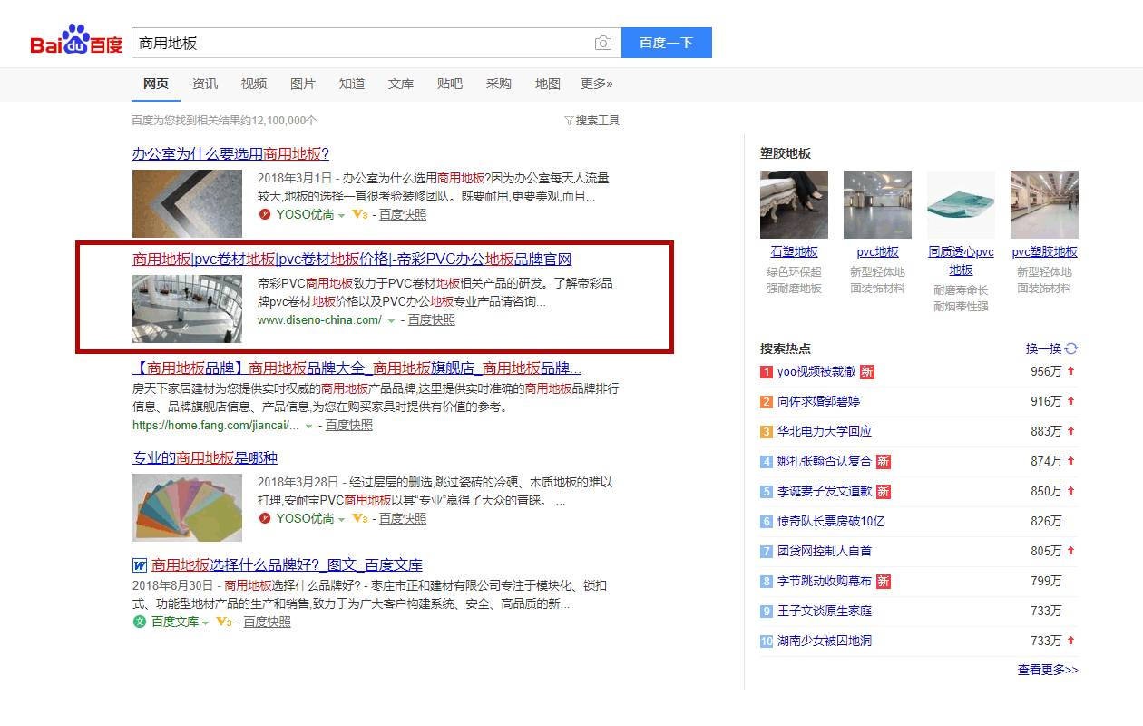Screen dimensions: 1143x726
Task: Click the 搜索工具 filter icon
Action: pyautogui.click(x=569, y=121)
